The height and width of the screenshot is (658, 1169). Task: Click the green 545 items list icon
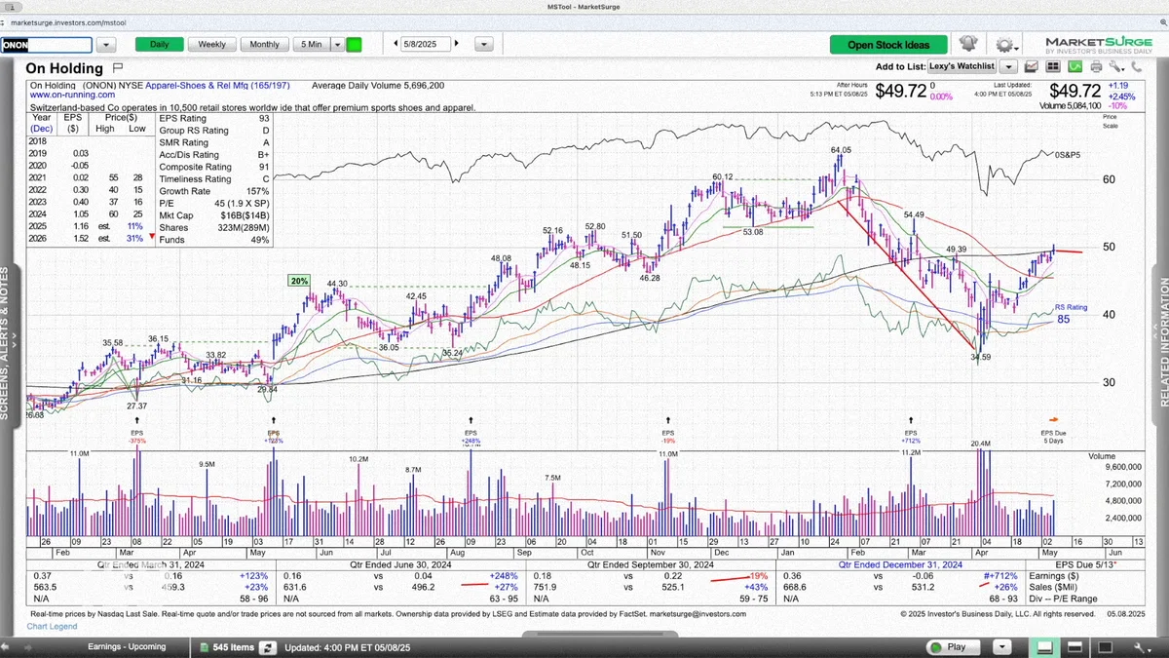(205, 647)
